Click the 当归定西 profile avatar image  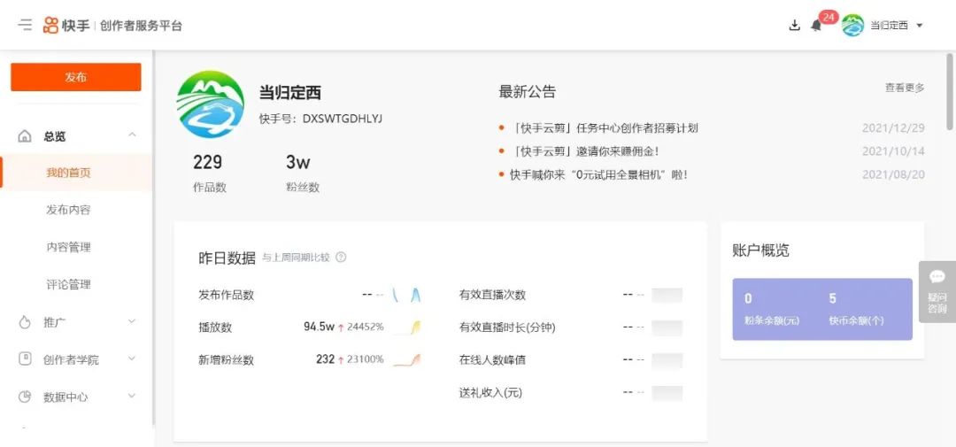tap(211, 104)
